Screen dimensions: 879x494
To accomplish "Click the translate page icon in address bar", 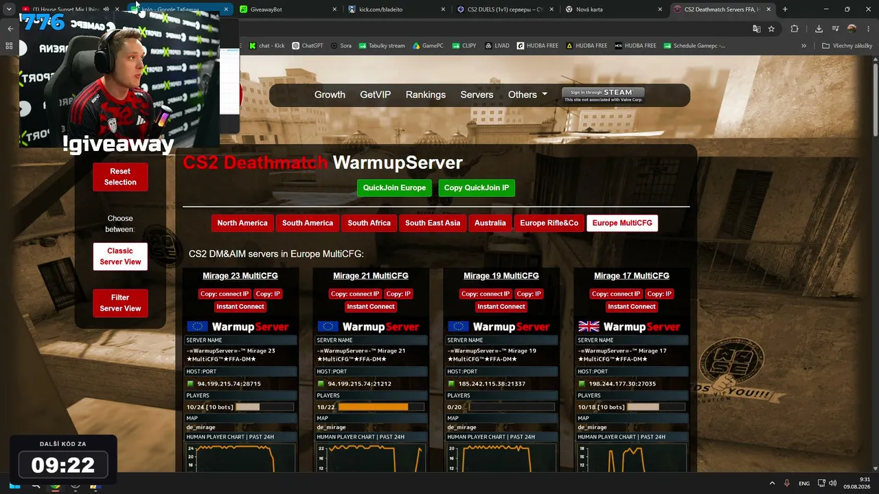I will 756,29.
